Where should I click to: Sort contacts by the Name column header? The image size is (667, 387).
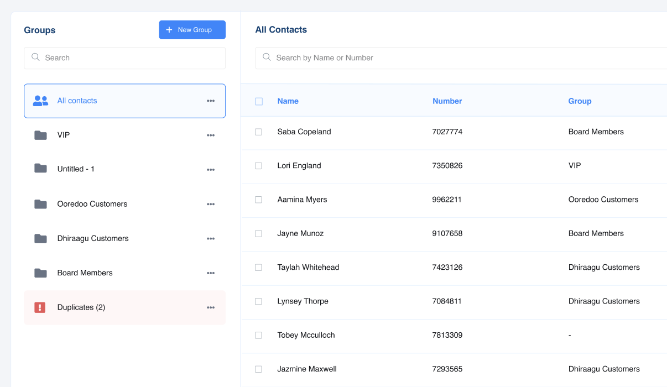coord(288,101)
